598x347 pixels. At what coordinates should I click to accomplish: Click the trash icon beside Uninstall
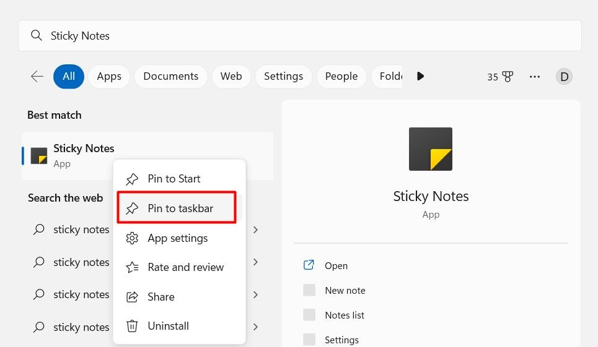[x=132, y=327]
